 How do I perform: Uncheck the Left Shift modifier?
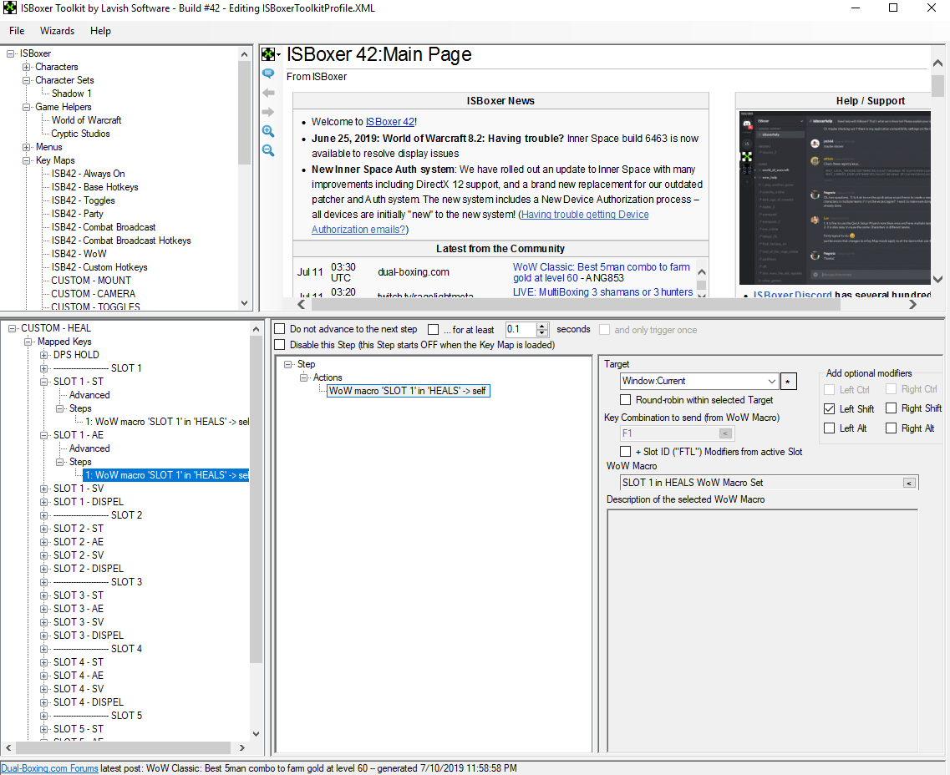pos(830,408)
